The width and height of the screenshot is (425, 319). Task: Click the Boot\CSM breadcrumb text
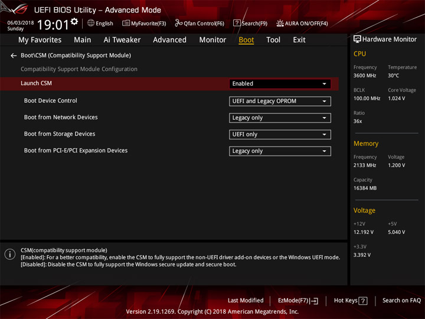click(76, 56)
